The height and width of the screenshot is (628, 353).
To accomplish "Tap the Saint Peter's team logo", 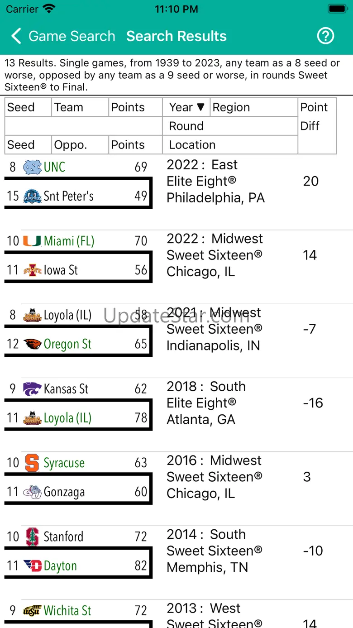I will [32, 196].
